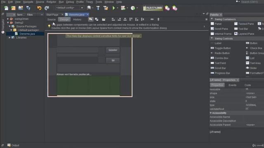The height and width of the screenshot is (148, 264).
Task: Toggle the validateRoot property checkbox
Action: coord(247,109)
